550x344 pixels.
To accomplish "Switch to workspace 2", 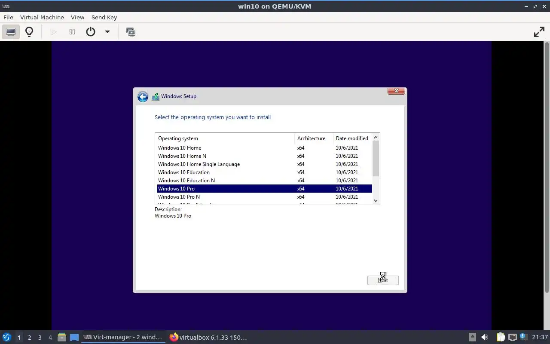I will point(29,338).
